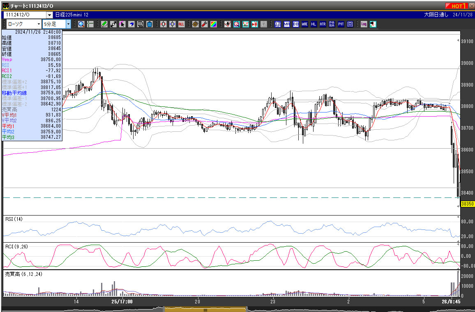Screen dimensions: 475x312
Task: Click the teal comparison chart icon
Action: pos(246,24)
